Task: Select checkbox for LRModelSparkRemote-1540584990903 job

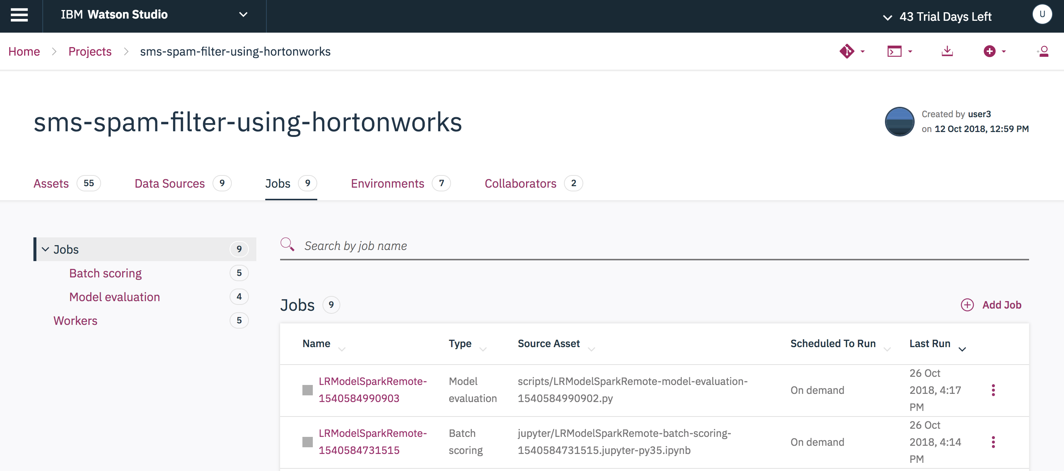Action: pos(307,390)
